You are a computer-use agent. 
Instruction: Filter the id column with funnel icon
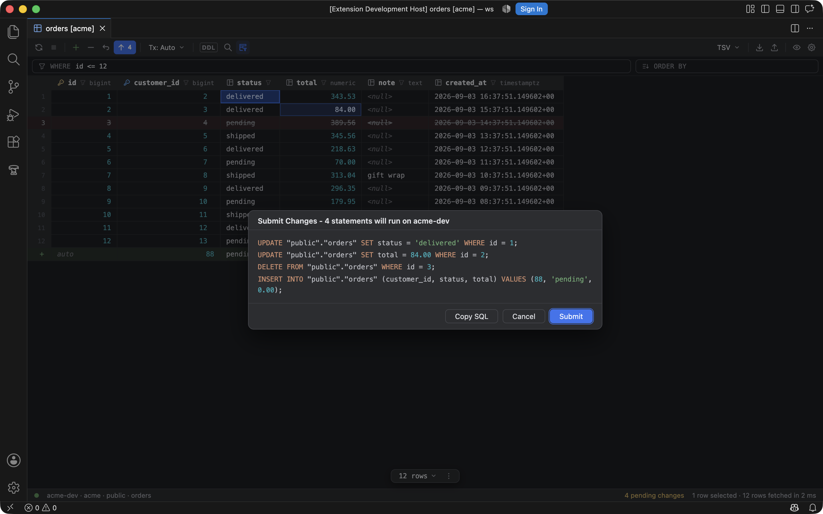point(83,83)
